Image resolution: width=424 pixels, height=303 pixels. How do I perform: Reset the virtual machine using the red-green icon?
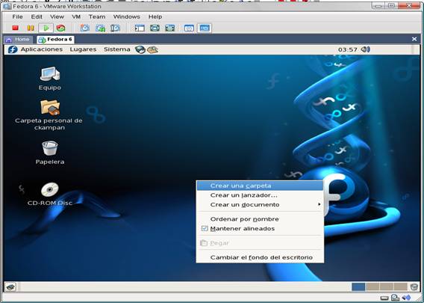(61, 28)
